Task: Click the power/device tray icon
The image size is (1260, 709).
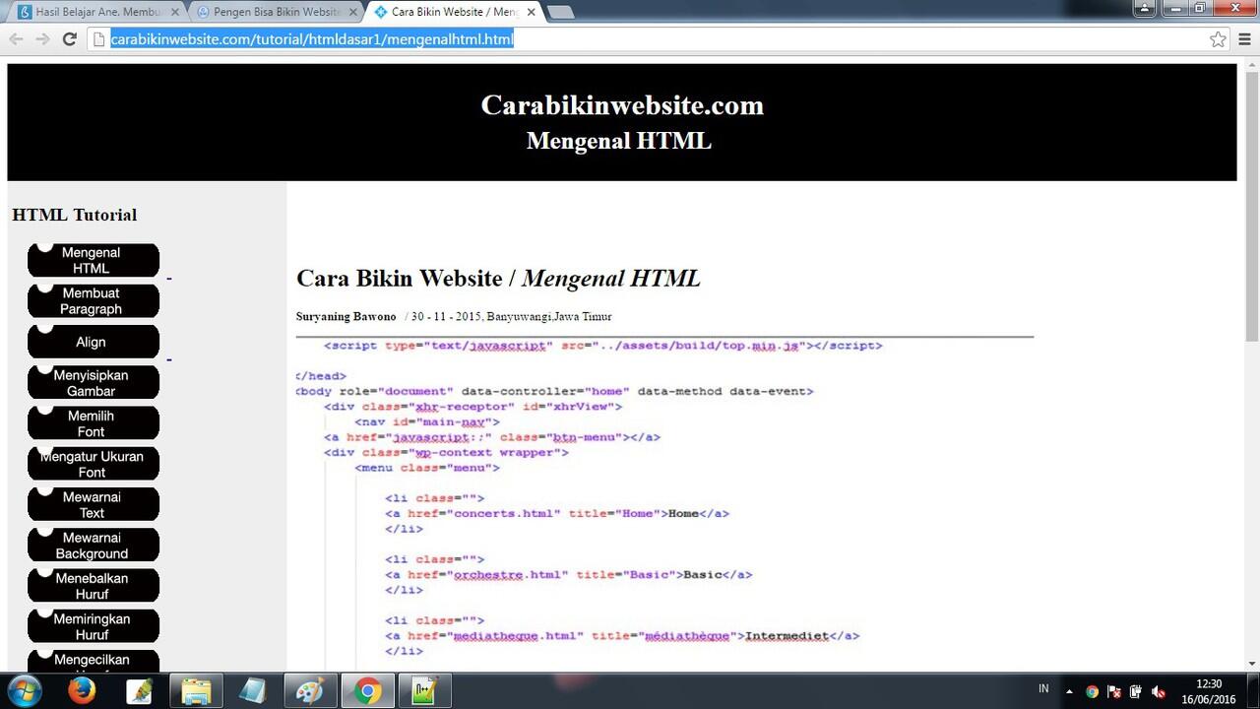Action: point(1136,691)
